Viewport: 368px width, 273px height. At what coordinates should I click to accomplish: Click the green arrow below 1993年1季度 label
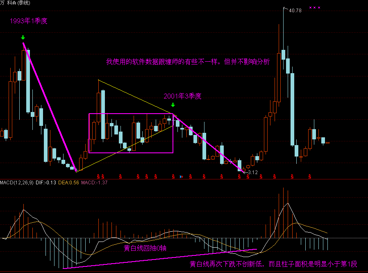[23, 38]
